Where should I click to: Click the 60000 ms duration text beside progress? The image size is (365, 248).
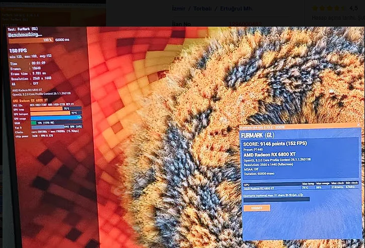[62, 40]
